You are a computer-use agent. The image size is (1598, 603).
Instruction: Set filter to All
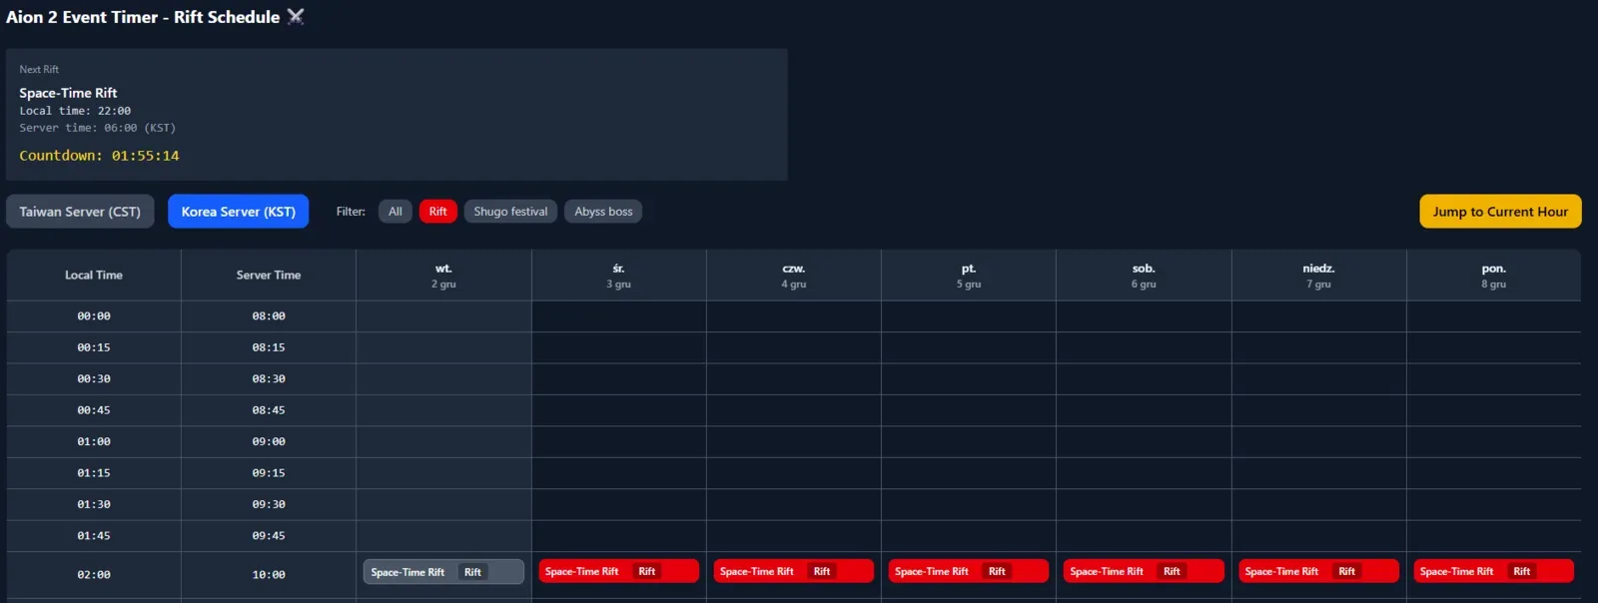(396, 212)
